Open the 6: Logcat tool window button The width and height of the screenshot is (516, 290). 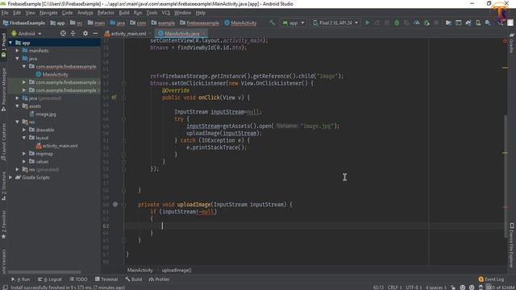tap(50, 280)
